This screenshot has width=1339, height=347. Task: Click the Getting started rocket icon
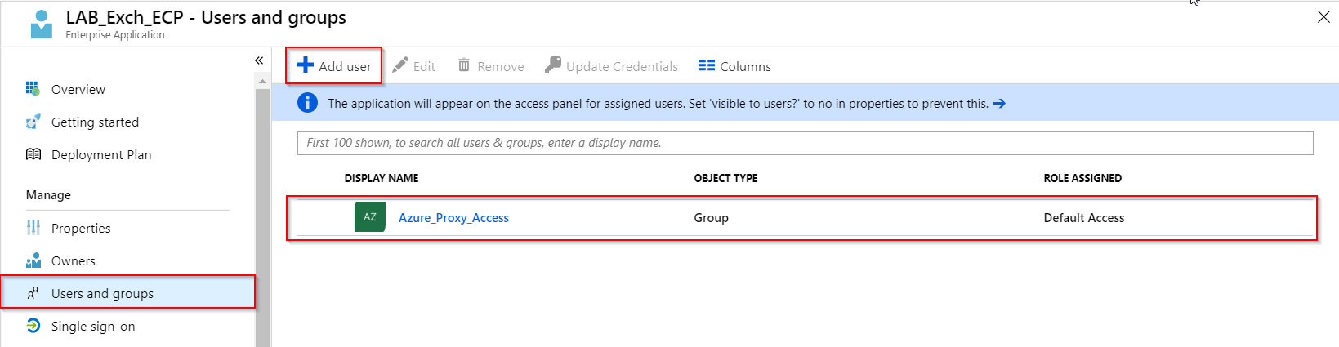click(x=33, y=122)
